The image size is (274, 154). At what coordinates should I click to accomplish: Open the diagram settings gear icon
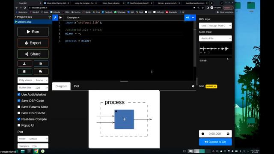tap(193, 86)
